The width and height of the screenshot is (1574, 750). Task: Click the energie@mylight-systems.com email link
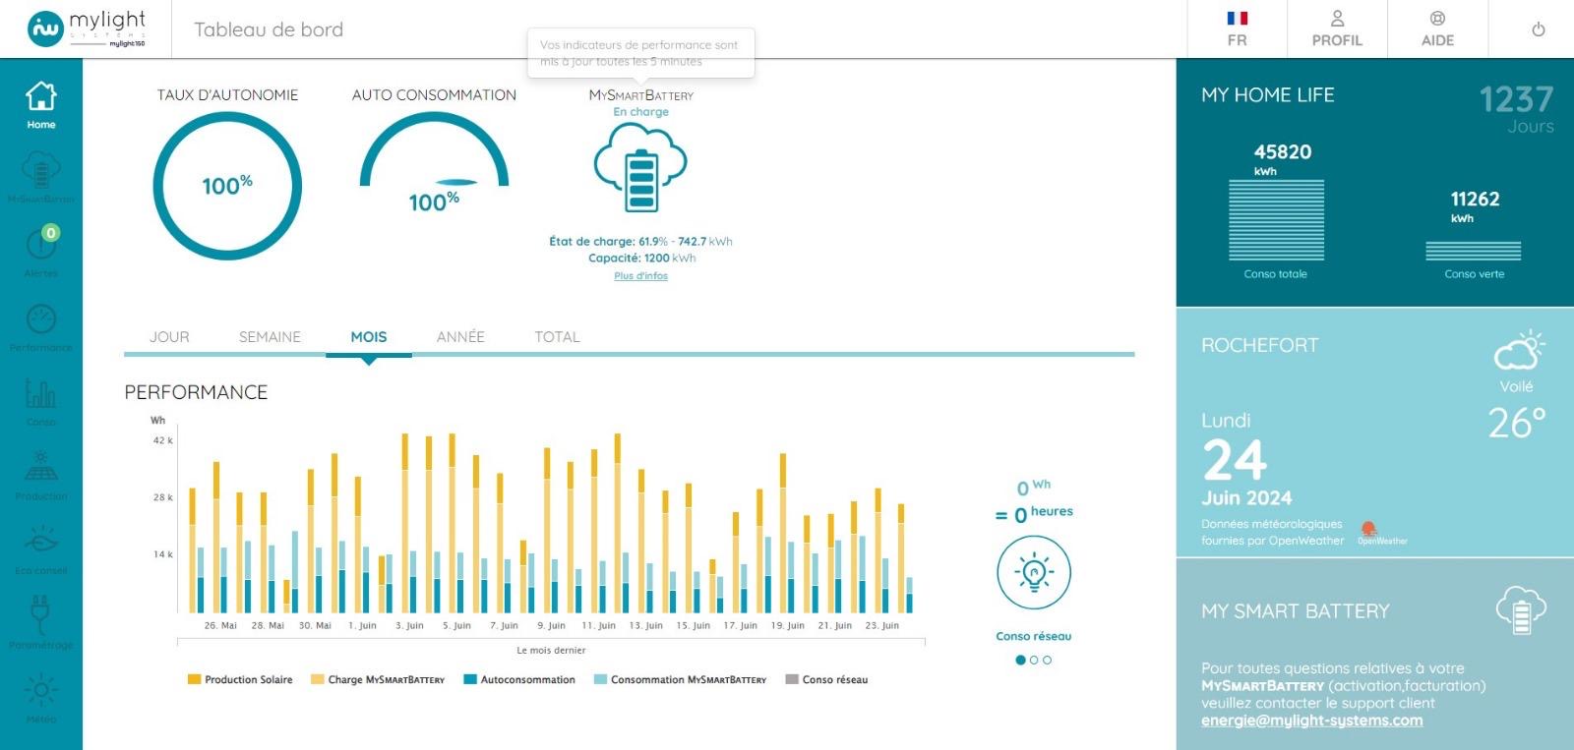point(1311,721)
